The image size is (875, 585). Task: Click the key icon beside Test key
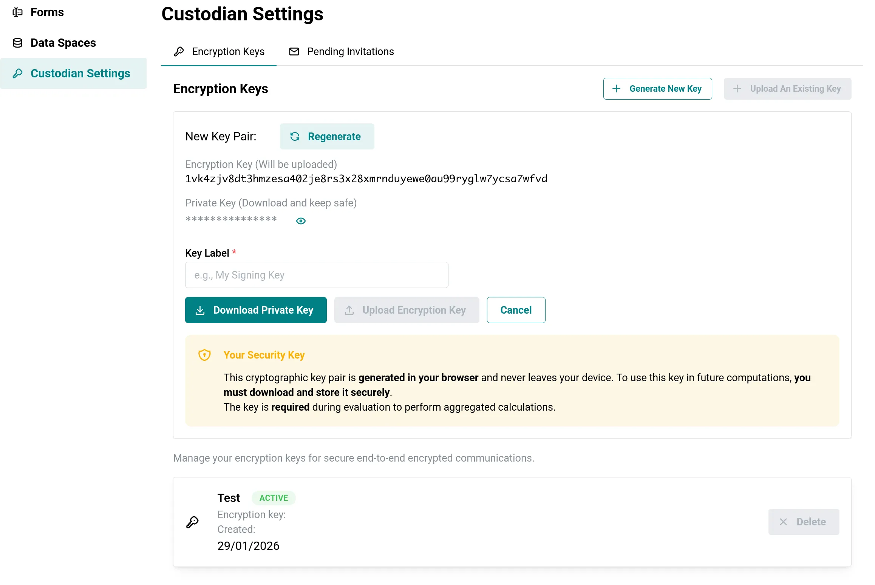pyautogui.click(x=192, y=522)
